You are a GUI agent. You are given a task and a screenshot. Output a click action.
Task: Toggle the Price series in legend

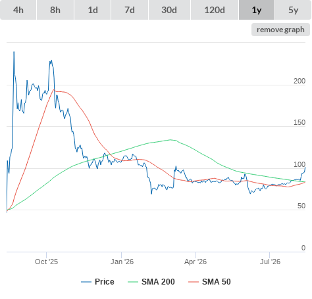pyautogui.click(x=105, y=282)
